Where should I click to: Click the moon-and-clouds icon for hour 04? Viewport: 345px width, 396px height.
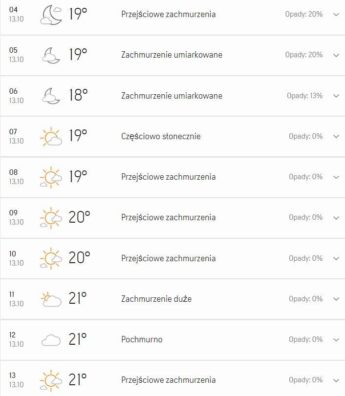(51, 15)
